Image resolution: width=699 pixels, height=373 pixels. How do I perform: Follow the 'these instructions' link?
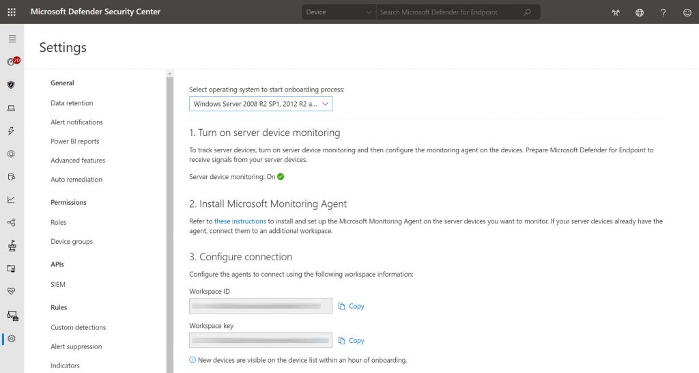tap(240, 221)
